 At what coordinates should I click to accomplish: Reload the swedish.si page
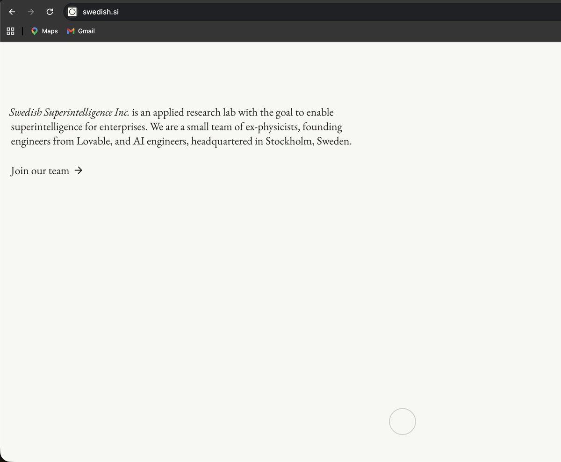(50, 12)
